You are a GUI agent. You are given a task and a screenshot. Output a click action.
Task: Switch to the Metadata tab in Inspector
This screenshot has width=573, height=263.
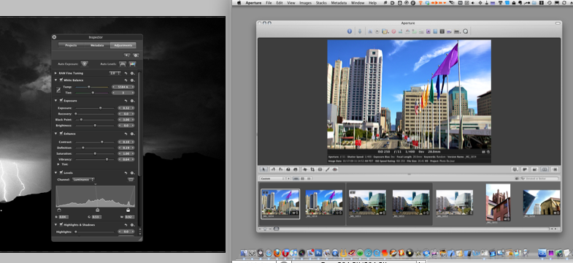(x=97, y=45)
